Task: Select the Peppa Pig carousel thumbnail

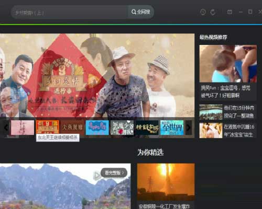Action: (x=97, y=127)
